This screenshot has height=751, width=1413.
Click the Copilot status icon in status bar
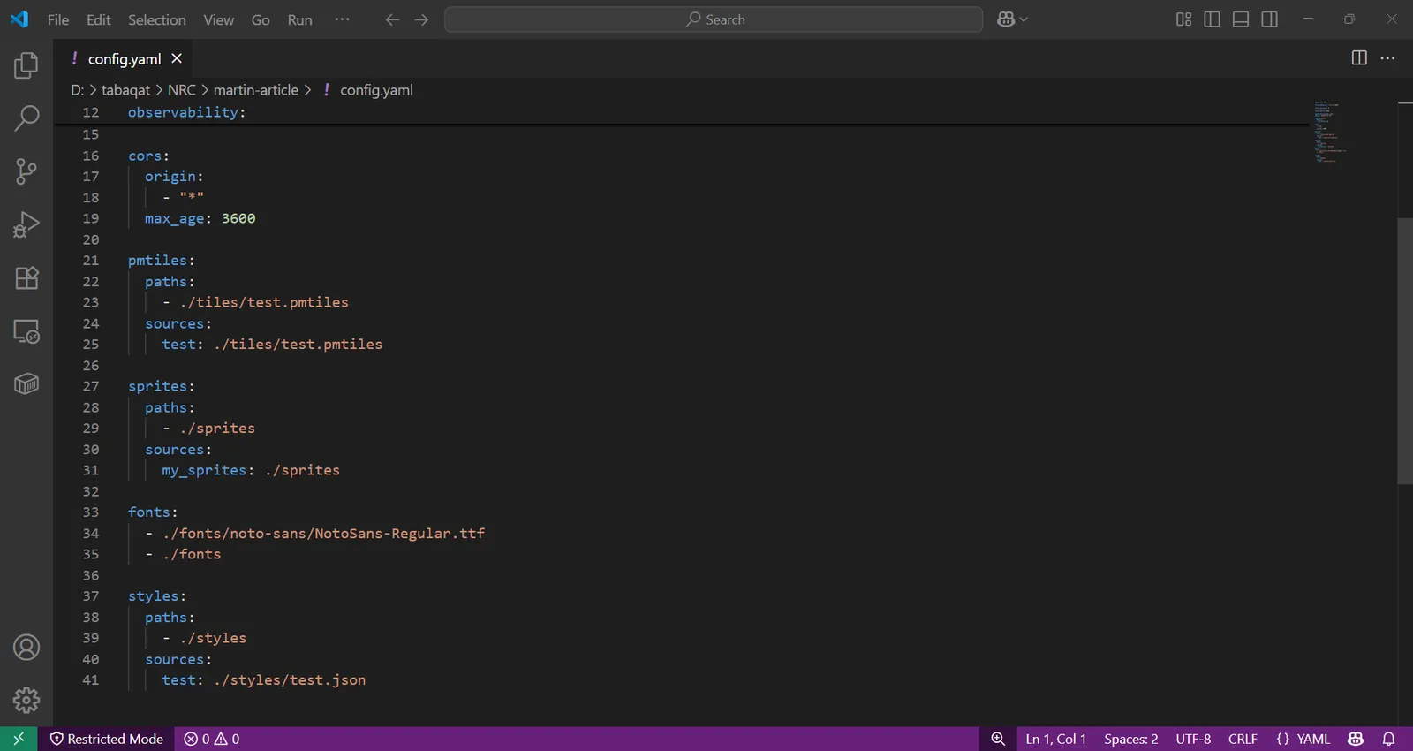point(1356,739)
